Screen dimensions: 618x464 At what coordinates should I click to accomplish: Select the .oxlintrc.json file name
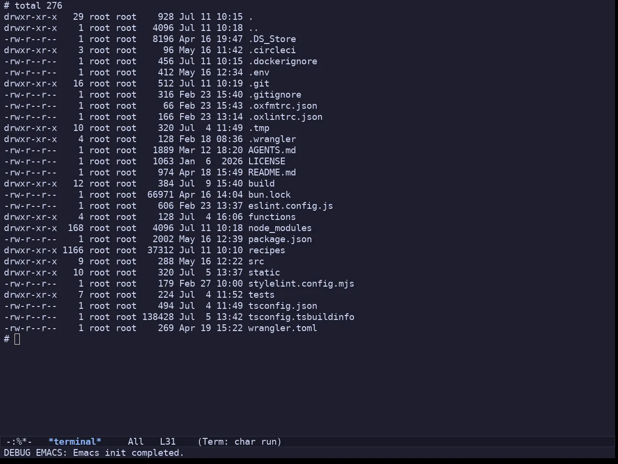tap(285, 117)
